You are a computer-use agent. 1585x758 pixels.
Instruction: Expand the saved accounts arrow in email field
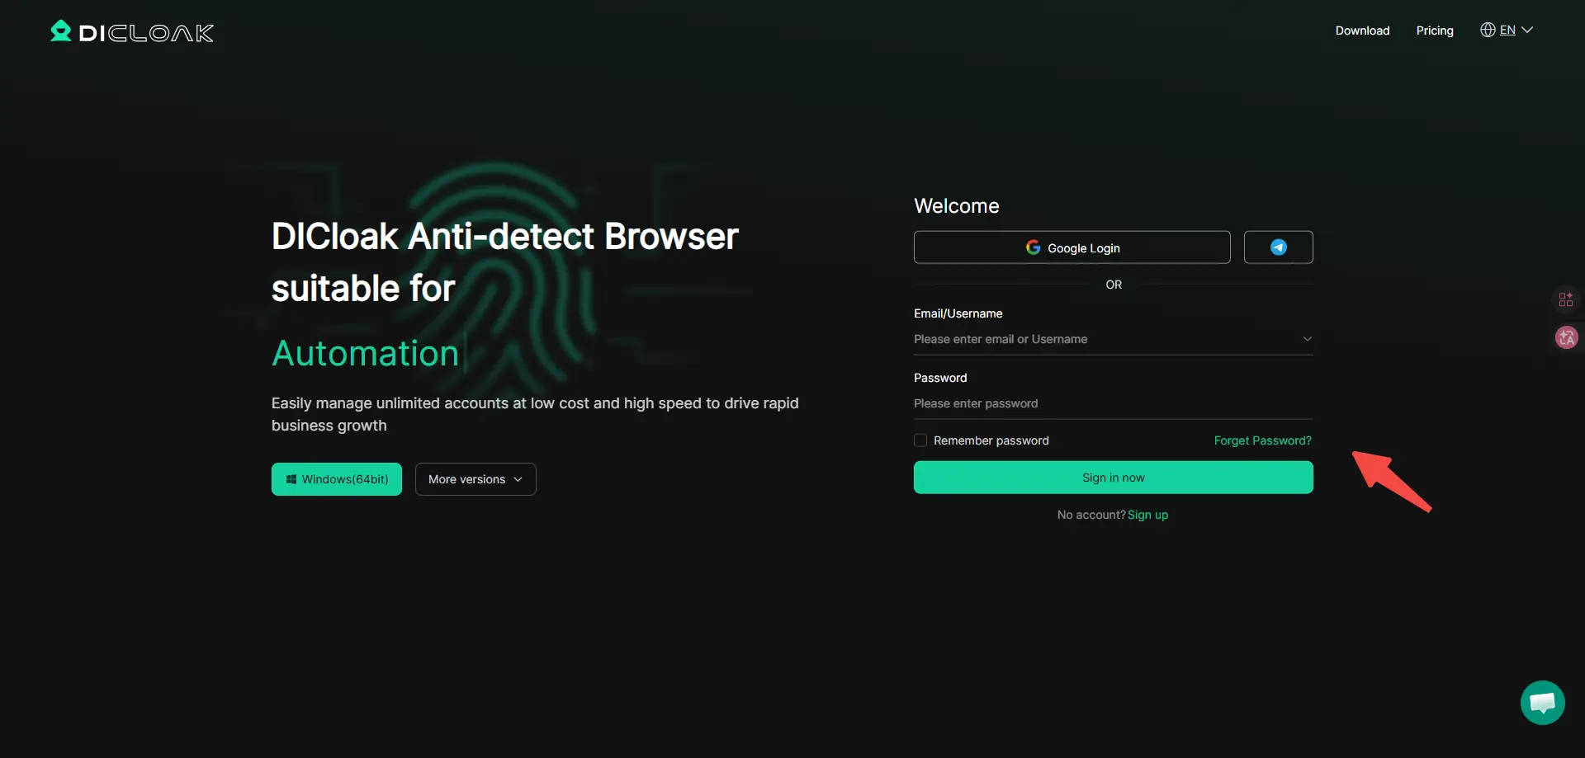click(x=1307, y=339)
